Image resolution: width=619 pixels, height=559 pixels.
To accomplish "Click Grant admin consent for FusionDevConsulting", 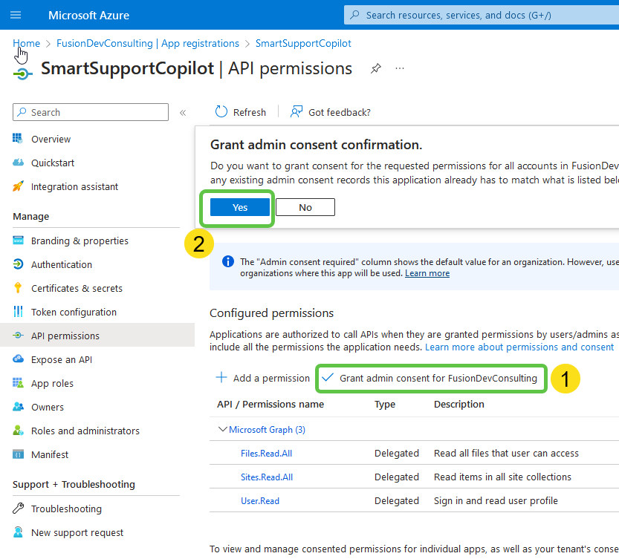I will [431, 378].
